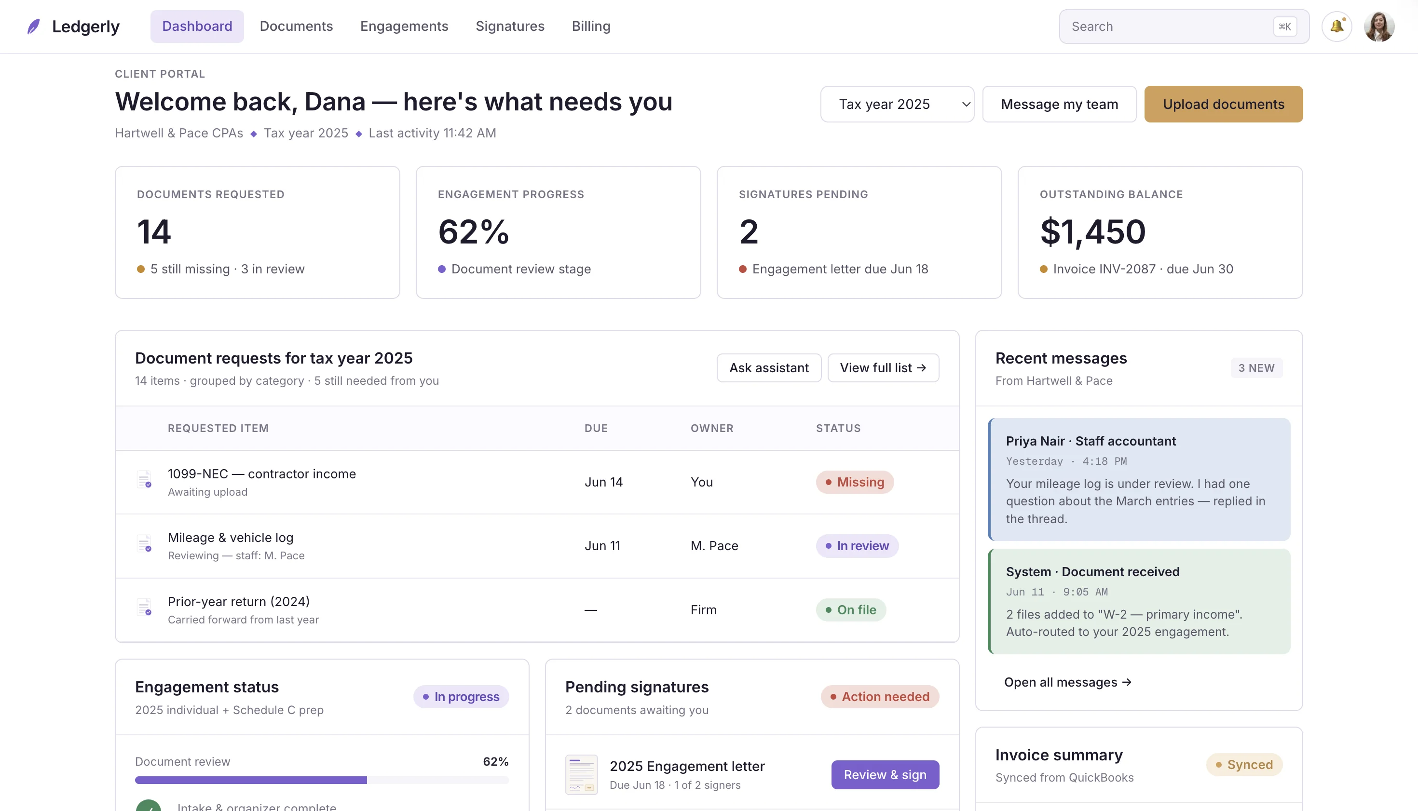Viewport: 1418px width, 811px height.
Task: Click the Intake & organizer complete check icon
Action: point(148,805)
